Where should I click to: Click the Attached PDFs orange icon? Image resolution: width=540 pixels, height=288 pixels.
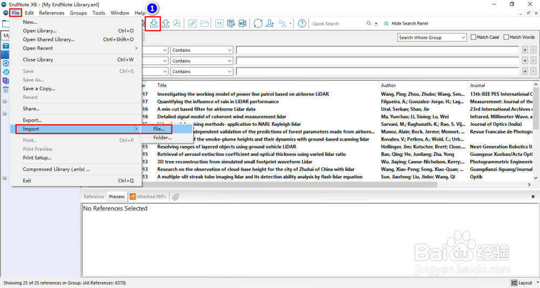(133, 197)
